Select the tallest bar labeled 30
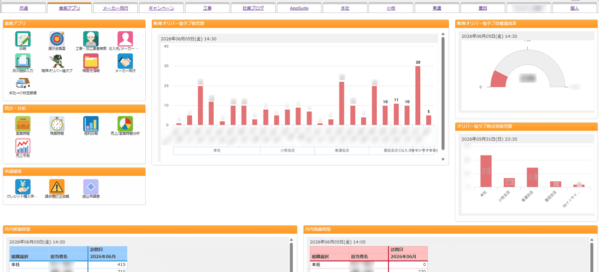599x272 pixels. (x=418, y=95)
